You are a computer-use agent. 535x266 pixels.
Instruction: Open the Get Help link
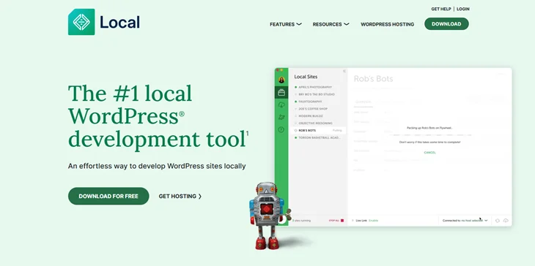click(441, 9)
